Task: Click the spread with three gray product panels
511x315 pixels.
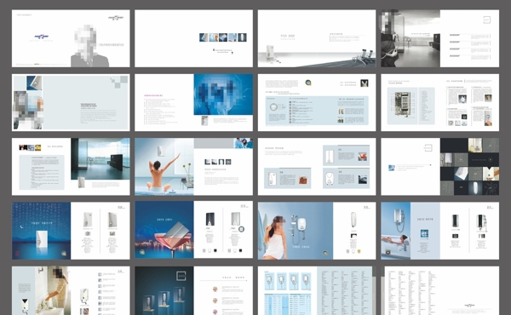Action: 317,167
